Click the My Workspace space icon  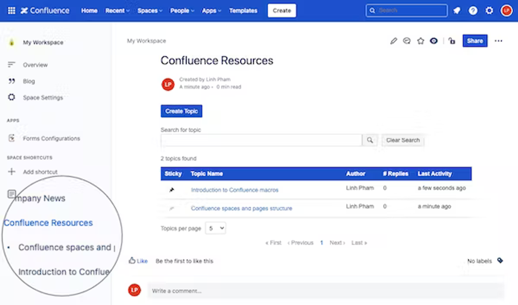point(12,42)
